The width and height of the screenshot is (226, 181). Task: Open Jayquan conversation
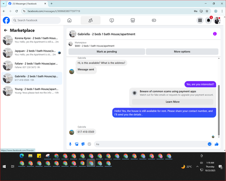pyautogui.click(x=32, y=53)
